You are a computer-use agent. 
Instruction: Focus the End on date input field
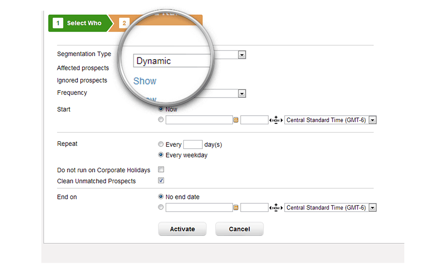click(x=199, y=208)
